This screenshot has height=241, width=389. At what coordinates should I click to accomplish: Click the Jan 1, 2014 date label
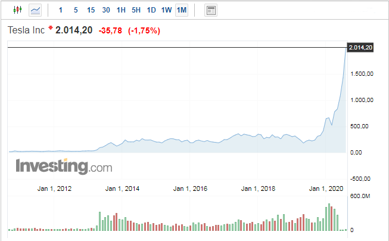tap(122, 189)
